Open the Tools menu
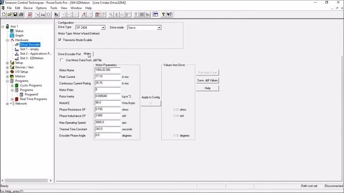The width and height of the screenshot is (344, 193). point(54,8)
